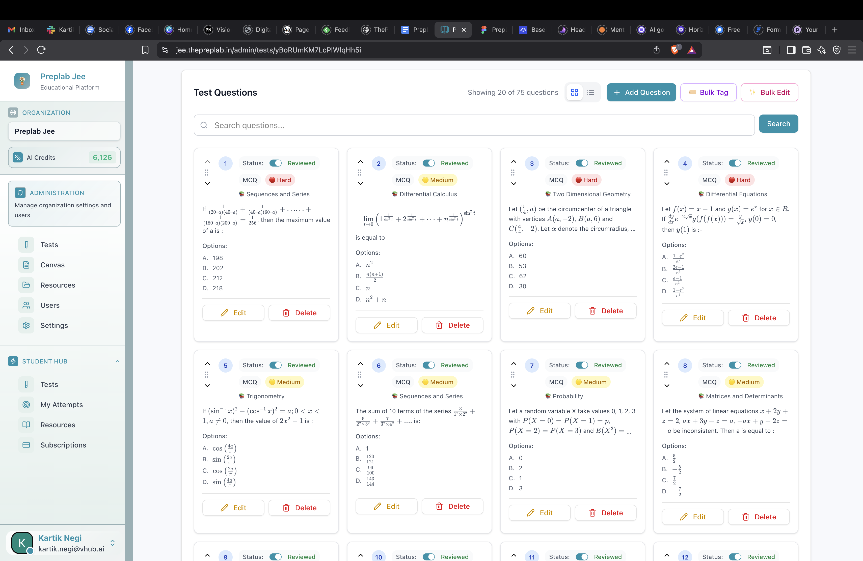Collapse the Student Hub section
863x561 pixels.
(118, 361)
